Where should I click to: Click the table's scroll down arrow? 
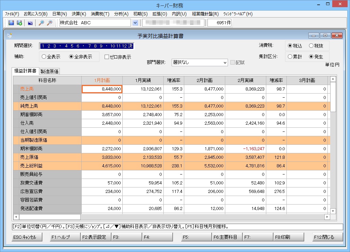(333, 211)
